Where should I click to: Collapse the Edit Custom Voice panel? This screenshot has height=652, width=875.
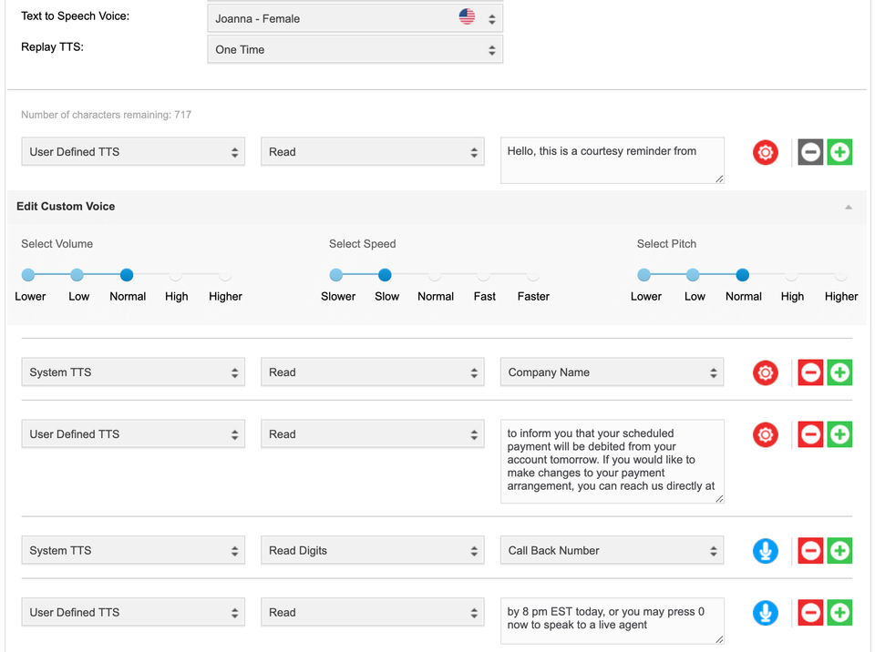point(849,207)
